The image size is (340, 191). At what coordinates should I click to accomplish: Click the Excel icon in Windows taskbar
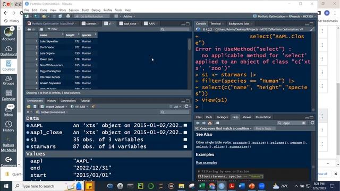202,186
